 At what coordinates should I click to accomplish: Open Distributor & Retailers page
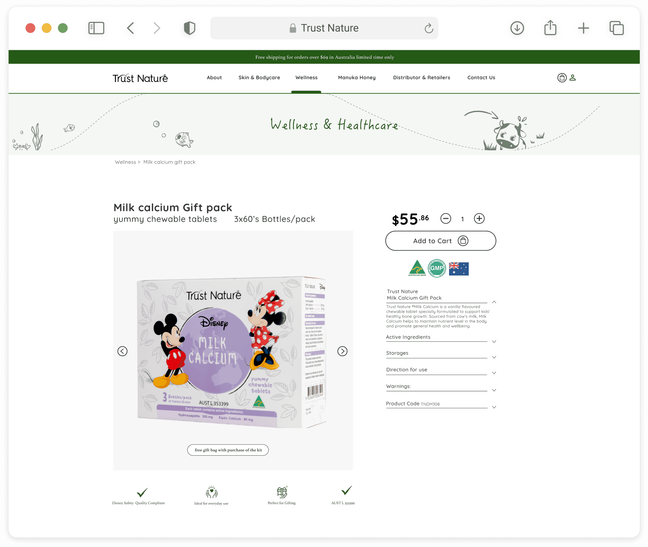[x=422, y=77]
